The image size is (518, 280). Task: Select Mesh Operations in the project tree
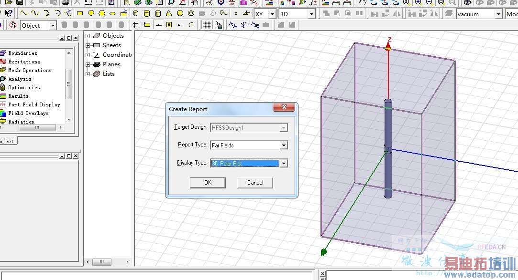(30, 70)
